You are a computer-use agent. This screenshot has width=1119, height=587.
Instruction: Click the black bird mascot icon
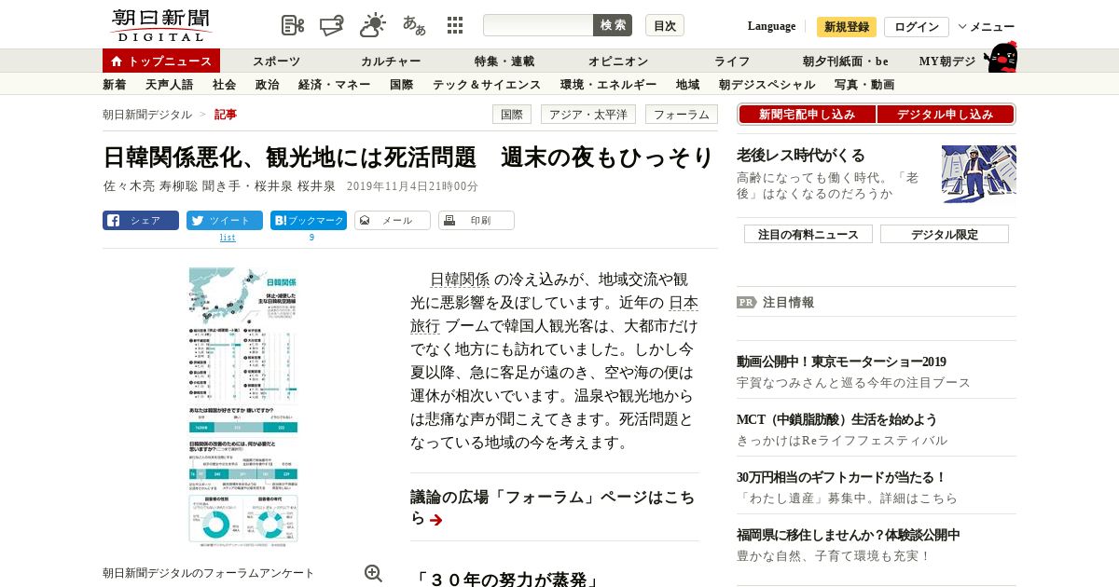coord(1001,58)
